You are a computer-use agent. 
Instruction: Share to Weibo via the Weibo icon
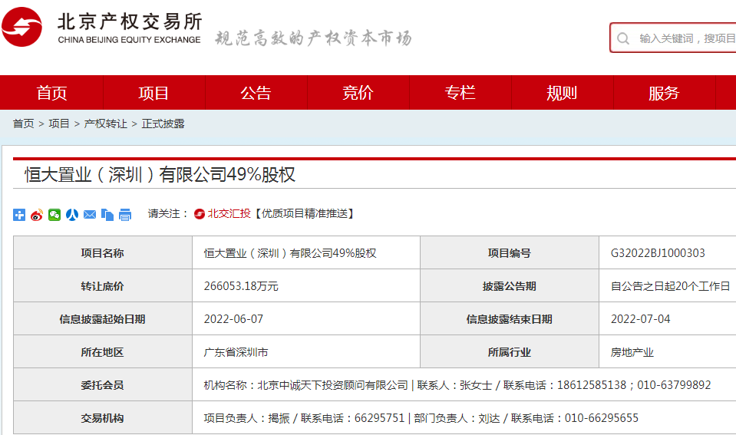tap(37, 215)
